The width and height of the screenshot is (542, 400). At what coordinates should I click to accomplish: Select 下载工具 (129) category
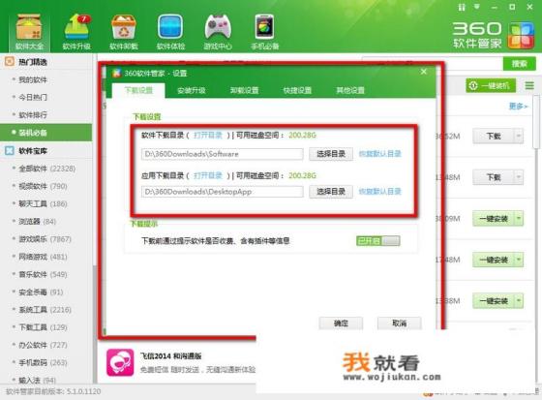pyautogui.click(x=43, y=327)
